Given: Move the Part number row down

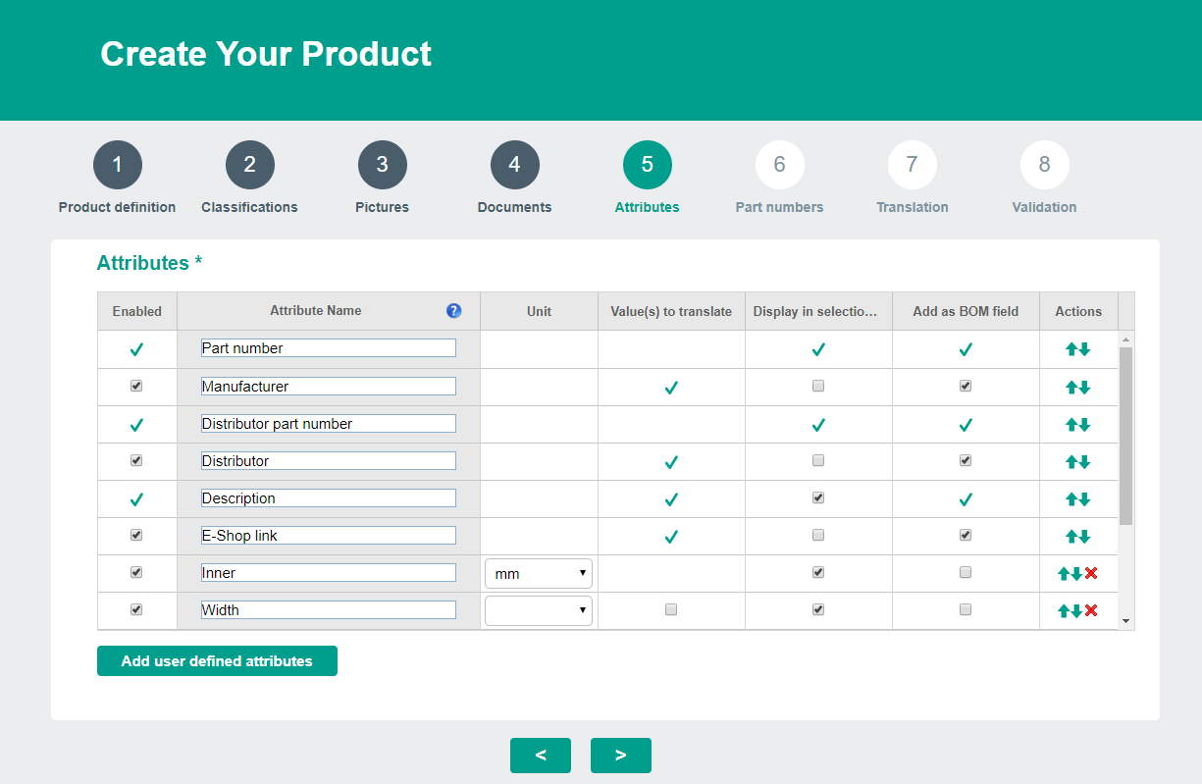Looking at the screenshot, I should click(x=1084, y=349).
